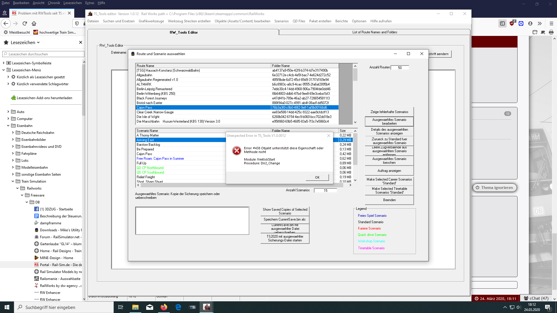Toggle the Firefox sidebar icon
Screen dimensions: 557x313
(502, 23)
